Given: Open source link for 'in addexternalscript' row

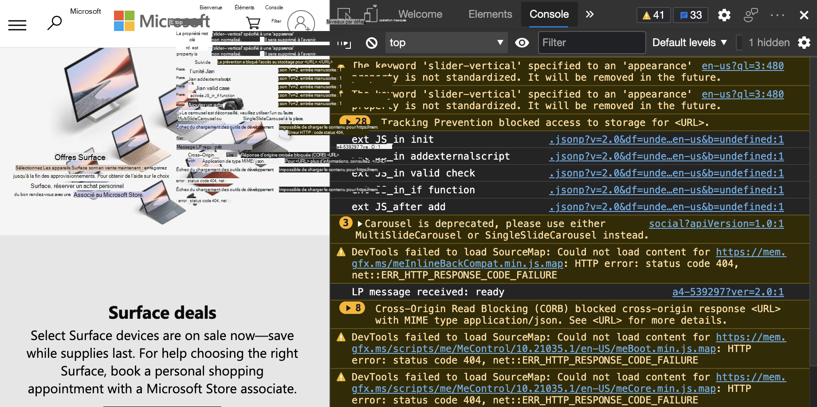Looking at the screenshot, I should 666,157.
